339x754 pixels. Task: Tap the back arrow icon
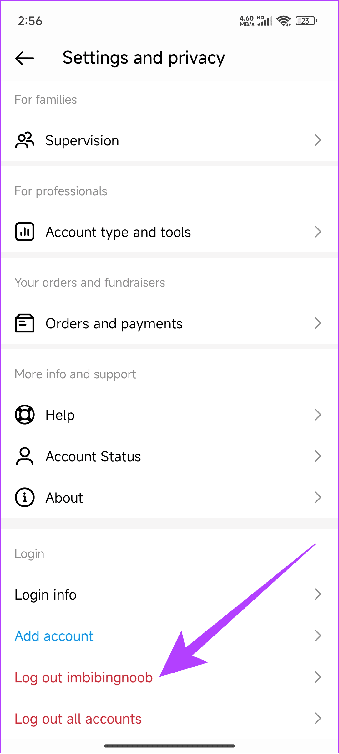pyautogui.click(x=25, y=58)
